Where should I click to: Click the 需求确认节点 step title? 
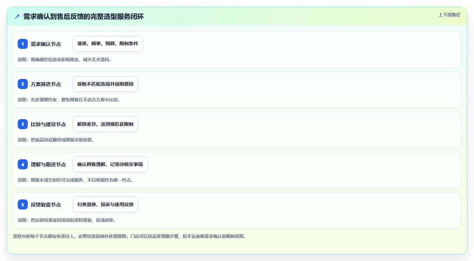tap(46, 44)
